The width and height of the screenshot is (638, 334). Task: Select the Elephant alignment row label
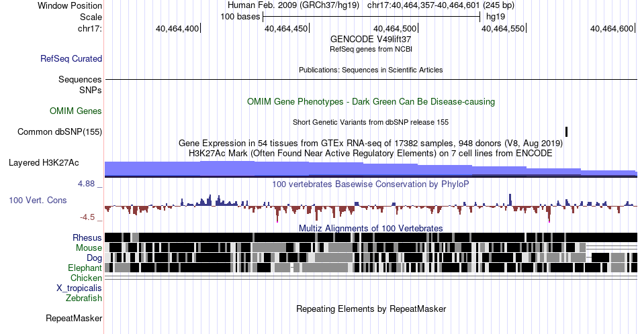pos(85,268)
